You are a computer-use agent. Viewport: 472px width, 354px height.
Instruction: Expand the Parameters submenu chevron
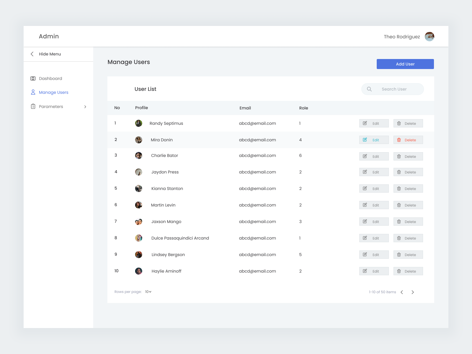pyautogui.click(x=85, y=106)
